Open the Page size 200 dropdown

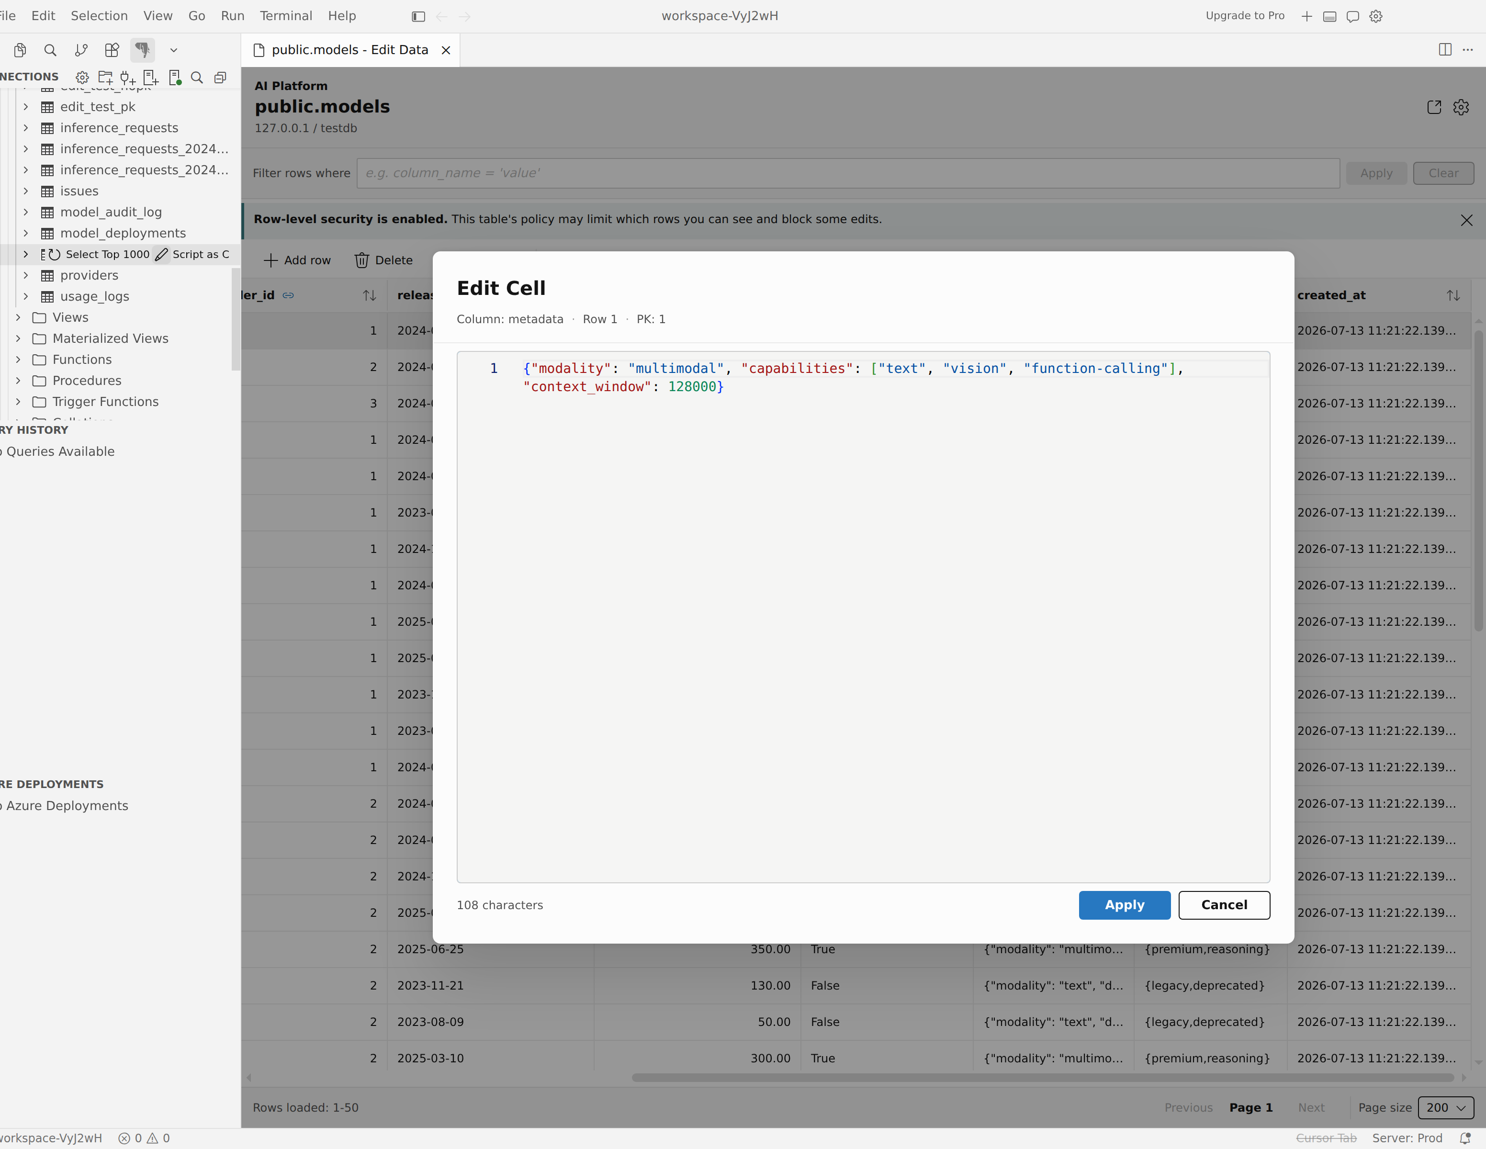[x=1446, y=1107]
